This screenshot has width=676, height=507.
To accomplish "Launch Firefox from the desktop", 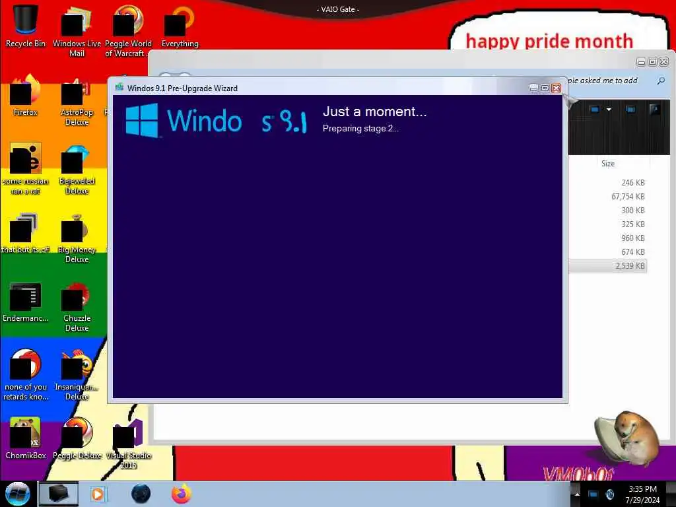I will 26,96.
